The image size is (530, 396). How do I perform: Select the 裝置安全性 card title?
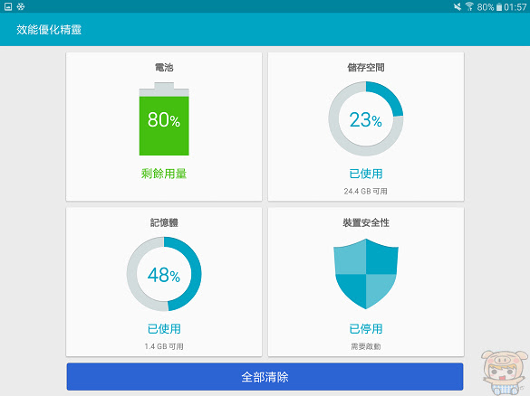[x=366, y=222]
